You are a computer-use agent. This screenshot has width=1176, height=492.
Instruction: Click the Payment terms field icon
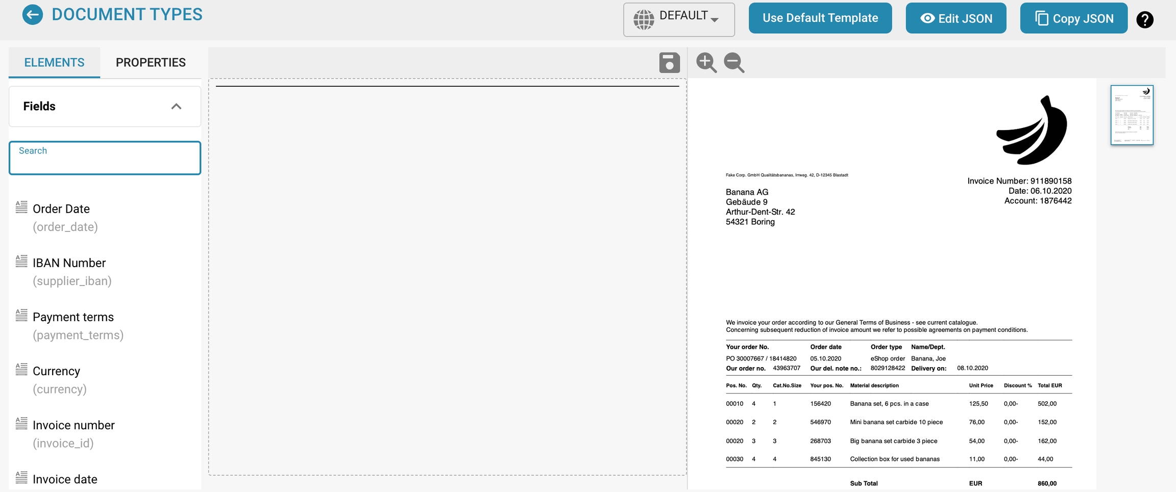click(21, 315)
